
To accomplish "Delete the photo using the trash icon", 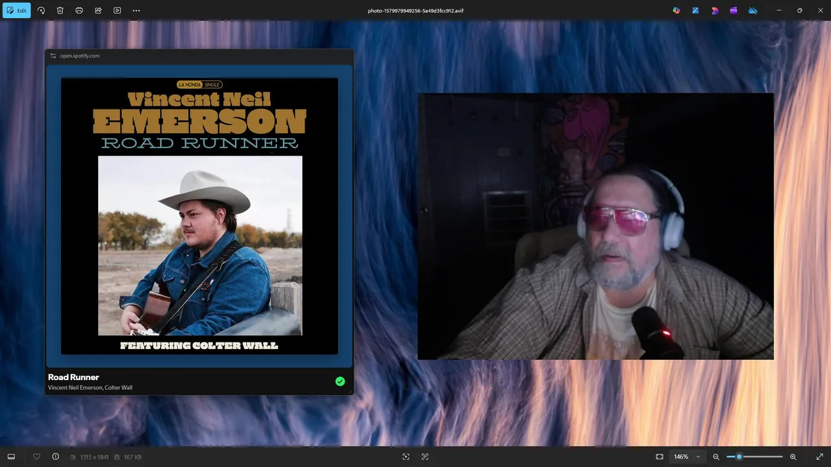I will coord(60,10).
